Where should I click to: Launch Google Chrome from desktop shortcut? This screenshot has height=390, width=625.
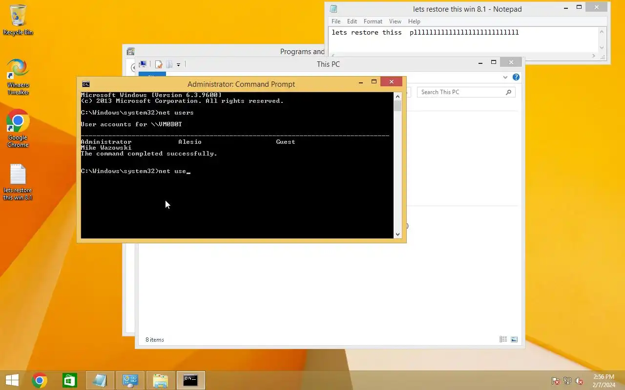coord(18,129)
